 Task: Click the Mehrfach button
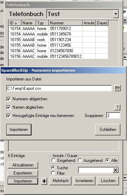[60, 181]
